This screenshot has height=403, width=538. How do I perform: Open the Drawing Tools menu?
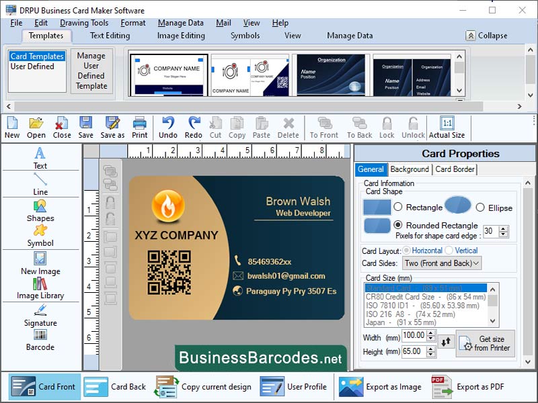[84, 22]
